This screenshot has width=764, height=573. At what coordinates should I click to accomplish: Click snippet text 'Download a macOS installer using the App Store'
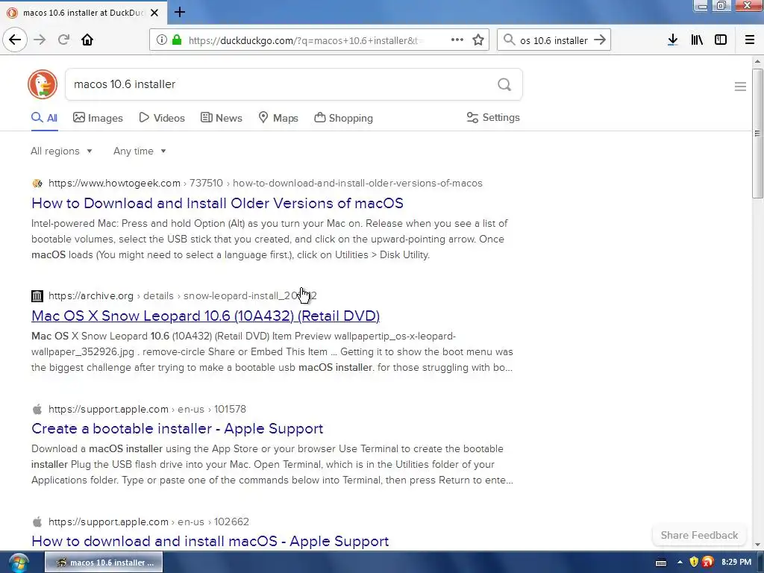pyautogui.click(x=272, y=464)
